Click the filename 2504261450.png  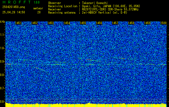coord(14,7)
